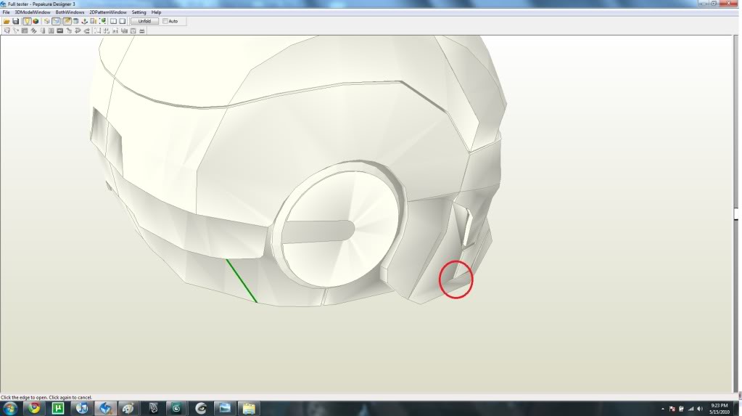The height and width of the screenshot is (416, 742).
Task: Click the redo arrow icon in second toolbar
Action: [x=86, y=30]
